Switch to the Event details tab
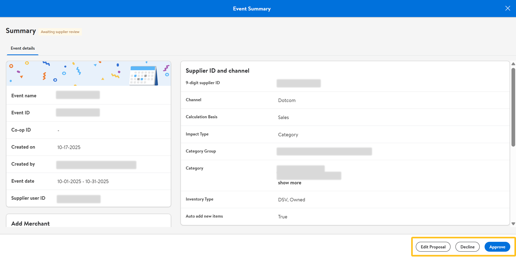 click(23, 48)
